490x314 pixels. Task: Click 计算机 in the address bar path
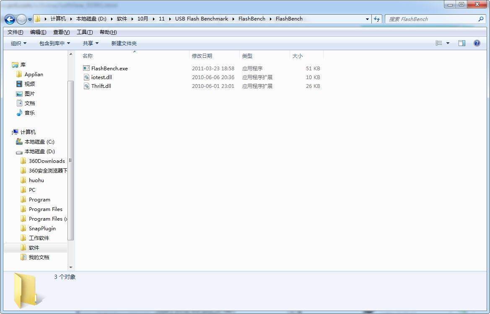click(x=58, y=19)
